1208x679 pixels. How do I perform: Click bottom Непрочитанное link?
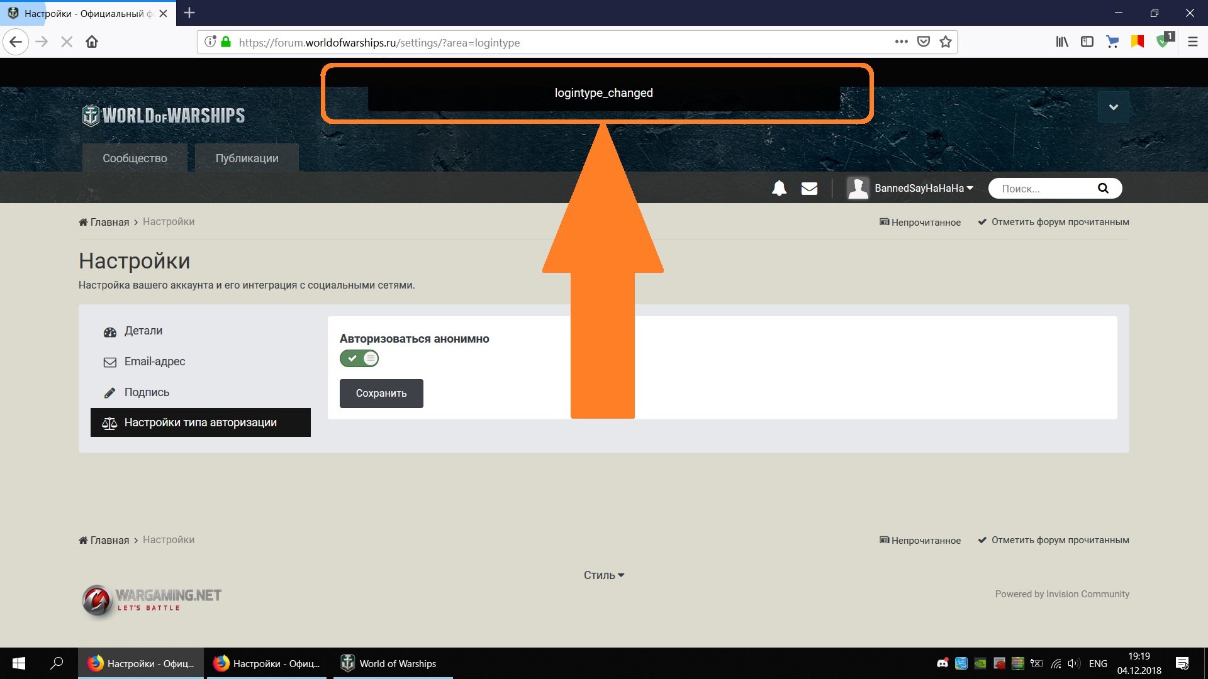point(920,540)
